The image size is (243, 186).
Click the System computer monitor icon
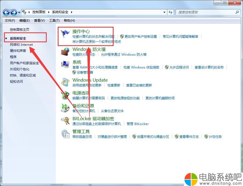65,64
